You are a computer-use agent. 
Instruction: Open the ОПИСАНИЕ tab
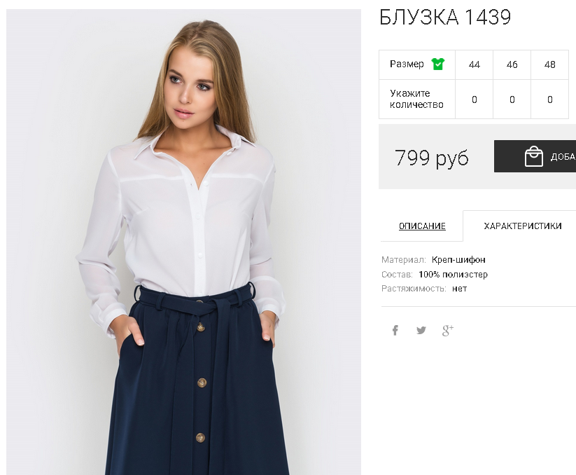pos(422,226)
